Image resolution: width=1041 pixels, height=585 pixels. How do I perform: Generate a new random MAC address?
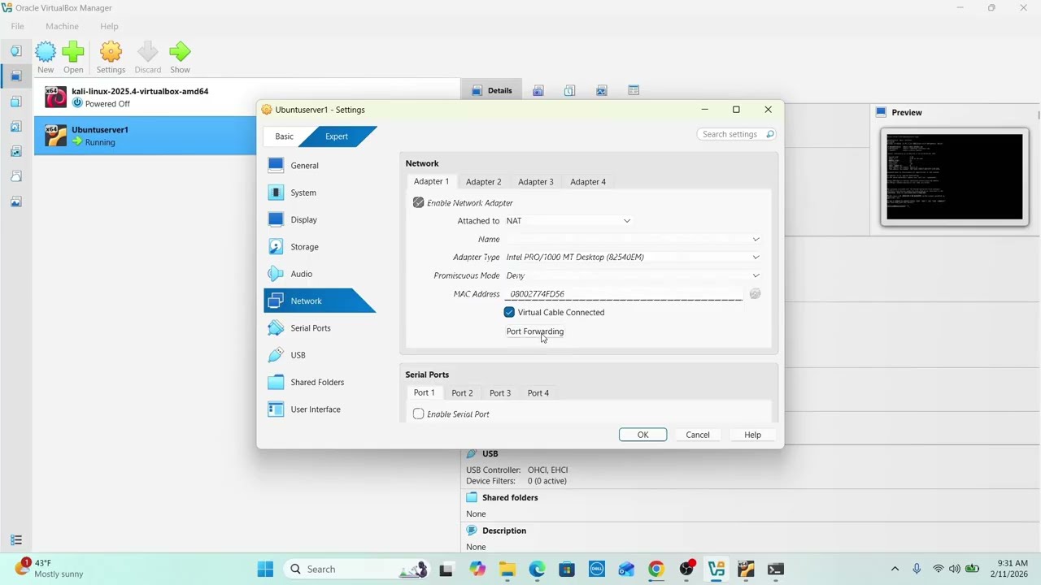[755, 294]
